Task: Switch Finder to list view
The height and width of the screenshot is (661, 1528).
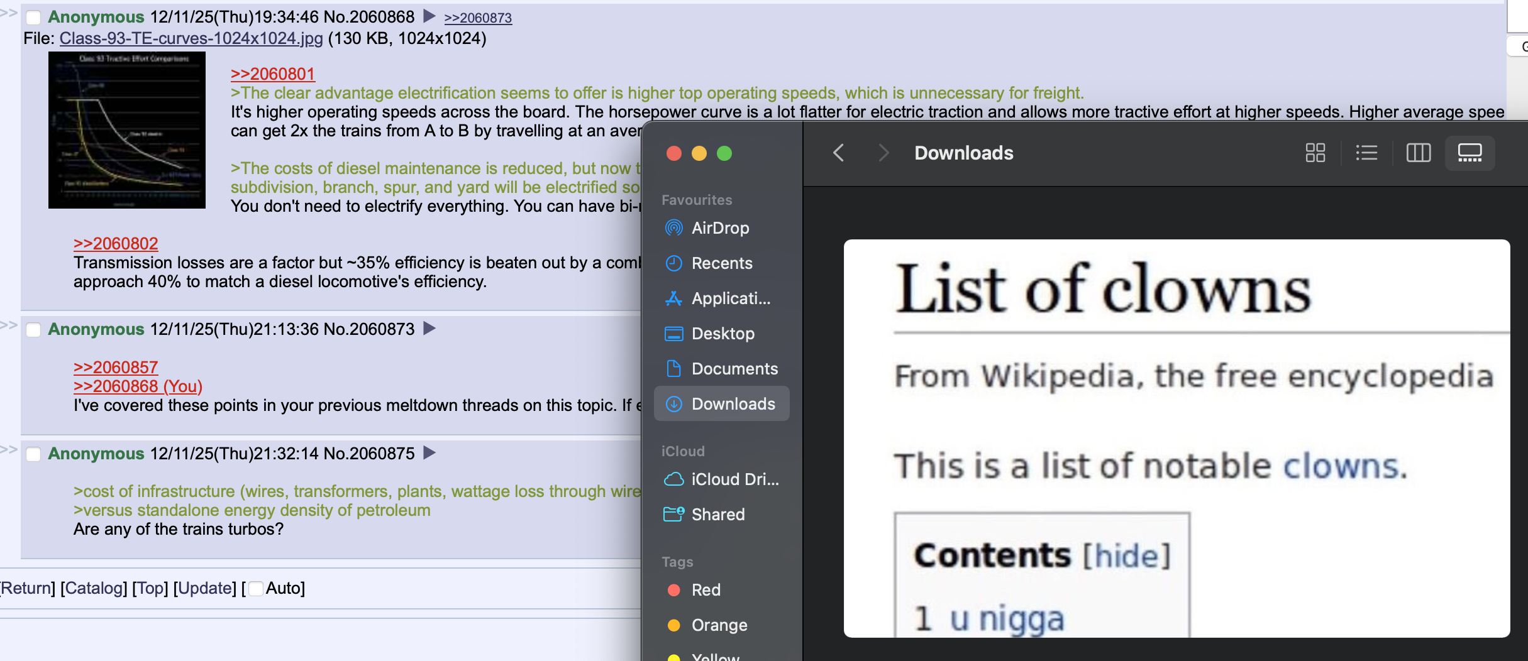Action: pyautogui.click(x=1366, y=153)
